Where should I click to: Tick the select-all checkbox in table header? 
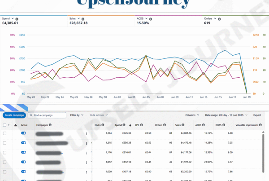coord(4,125)
